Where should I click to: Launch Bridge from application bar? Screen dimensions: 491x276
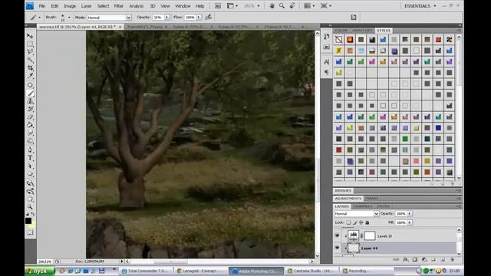click(x=218, y=5)
